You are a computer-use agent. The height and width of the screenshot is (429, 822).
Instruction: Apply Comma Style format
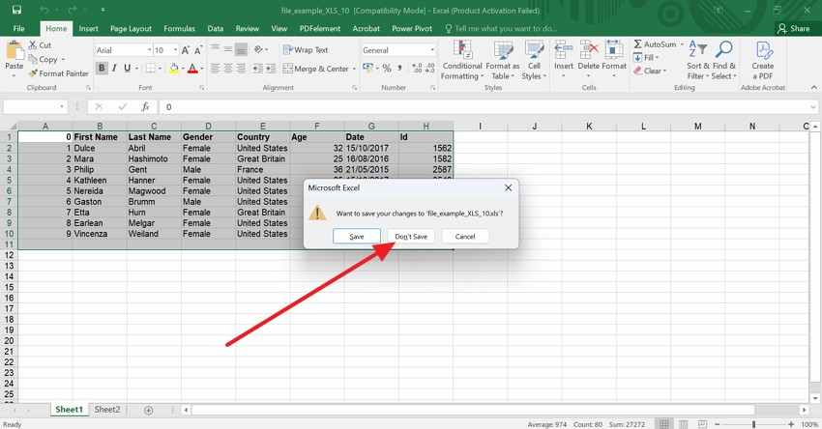[x=400, y=68]
